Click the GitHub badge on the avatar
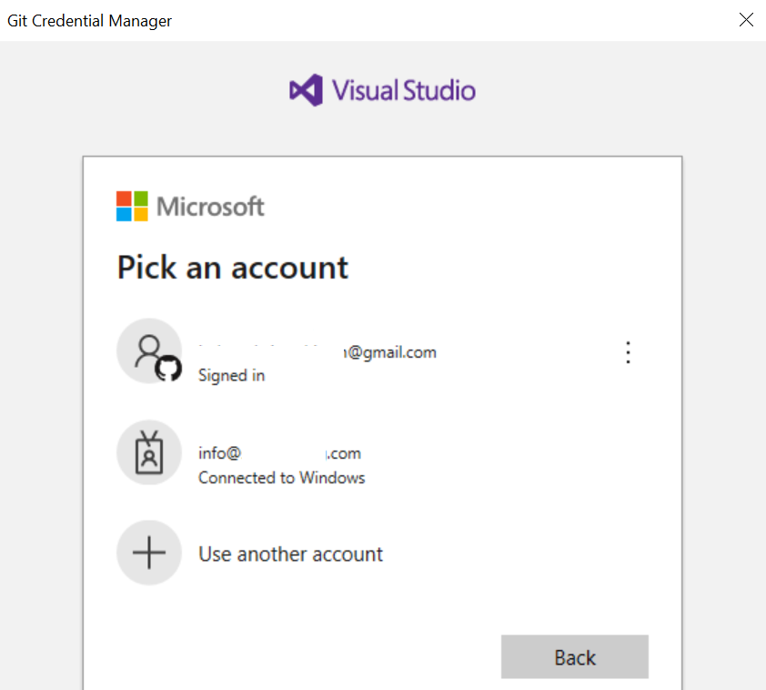Image resolution: width=766 pixels, height=690 pixels. tap(168, 369)
